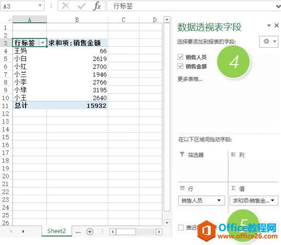The height and width of the screenshot is (245, 281).
Task: Open the Name Box dropdown arrow
Action: pyautogui.click(x=40, y=6)
